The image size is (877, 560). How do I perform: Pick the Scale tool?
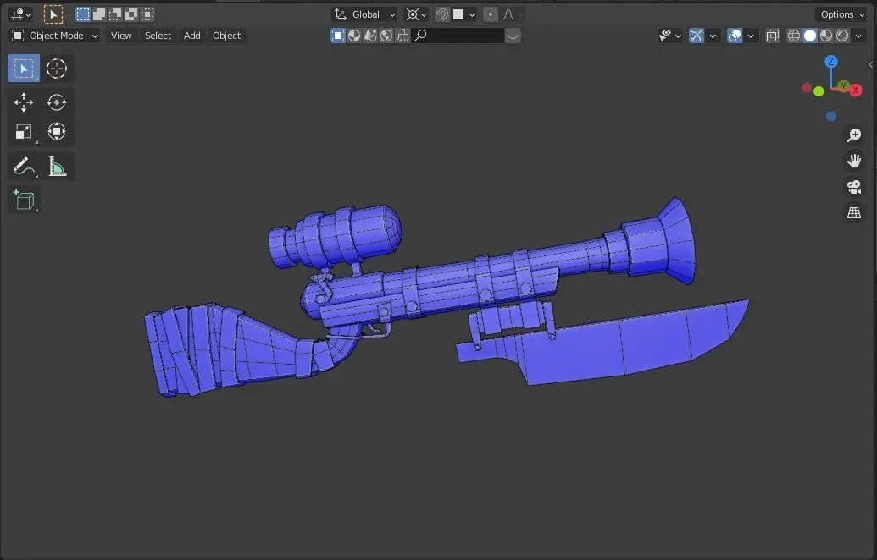[24, 132]
